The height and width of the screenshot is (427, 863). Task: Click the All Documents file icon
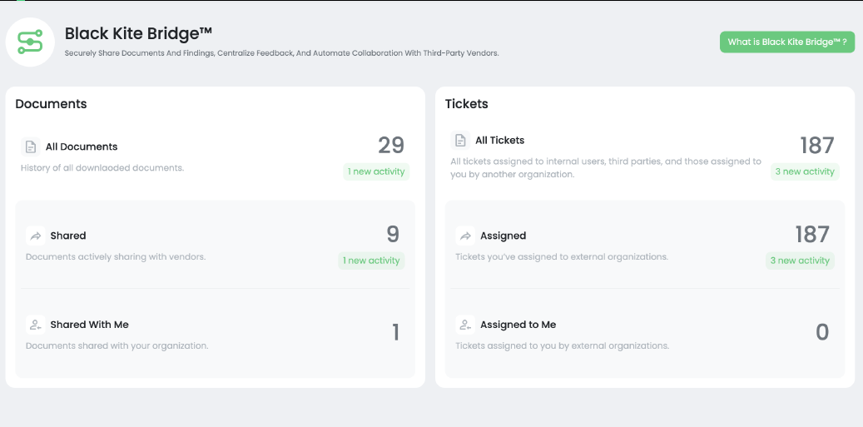(31, 147)
